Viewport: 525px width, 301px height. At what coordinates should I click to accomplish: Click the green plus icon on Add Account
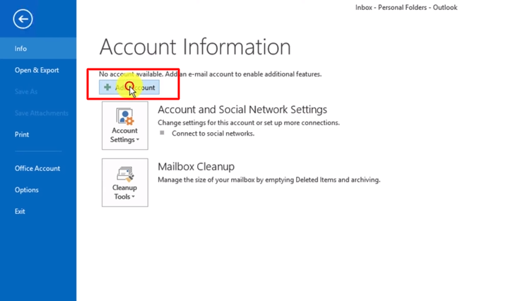[x=107, y=87]
